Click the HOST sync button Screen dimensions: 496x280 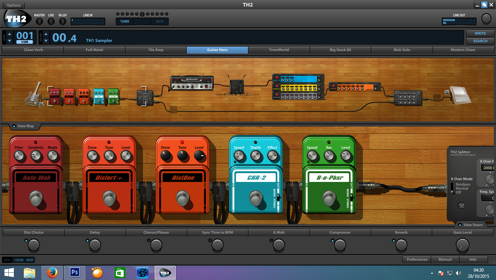click(x=30, y=260)
